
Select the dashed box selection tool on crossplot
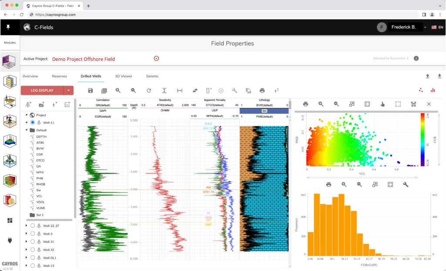(398, 104)
